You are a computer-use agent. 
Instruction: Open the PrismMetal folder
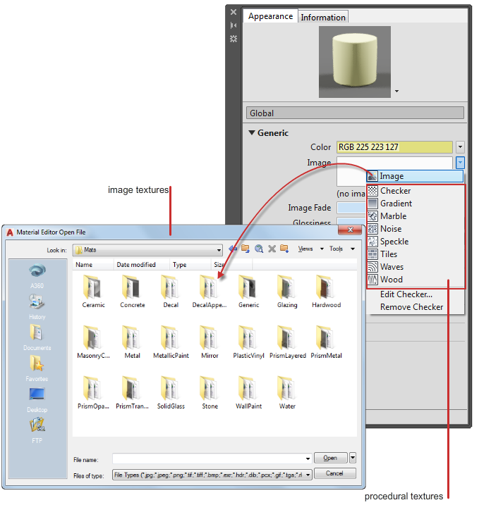[x=326, y=342]
